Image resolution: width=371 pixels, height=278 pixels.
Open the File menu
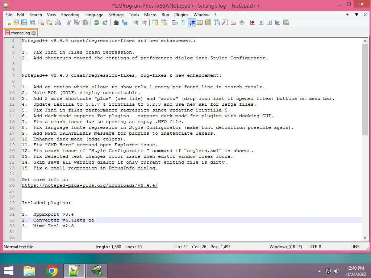point(9,14)
